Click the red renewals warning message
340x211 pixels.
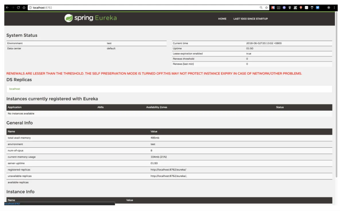pyautogui.click(x=154, y=73)
